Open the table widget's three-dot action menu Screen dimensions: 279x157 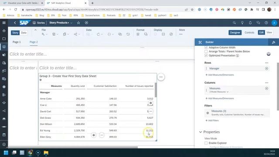pos(161,77)
